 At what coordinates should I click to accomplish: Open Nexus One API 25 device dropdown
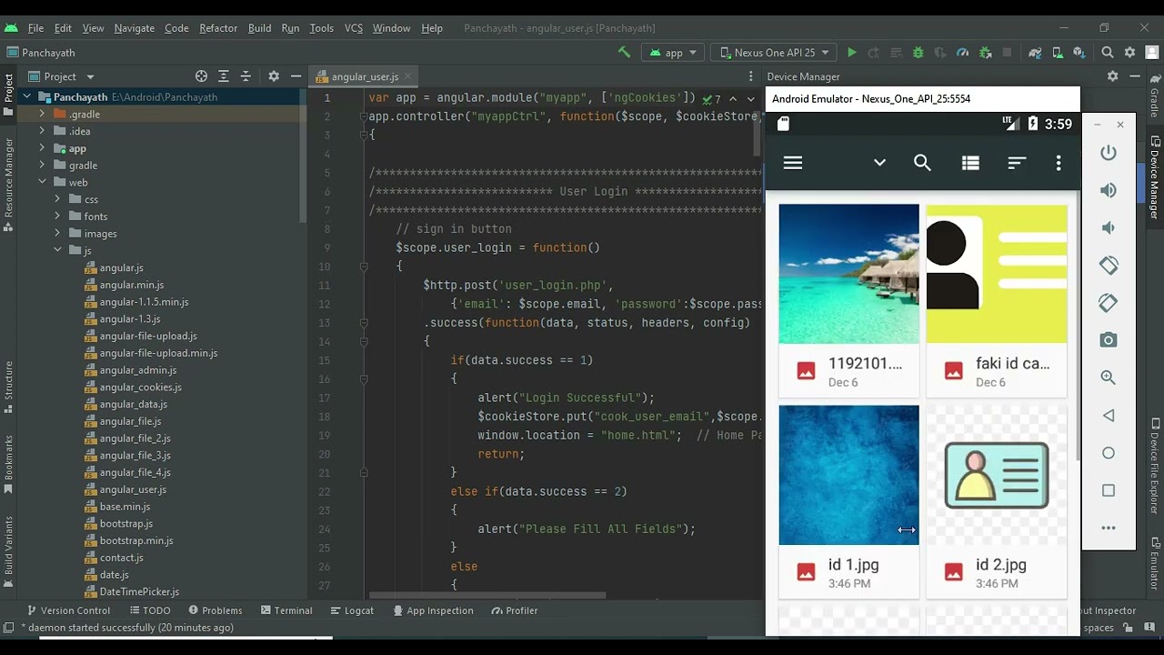(774, 53)
